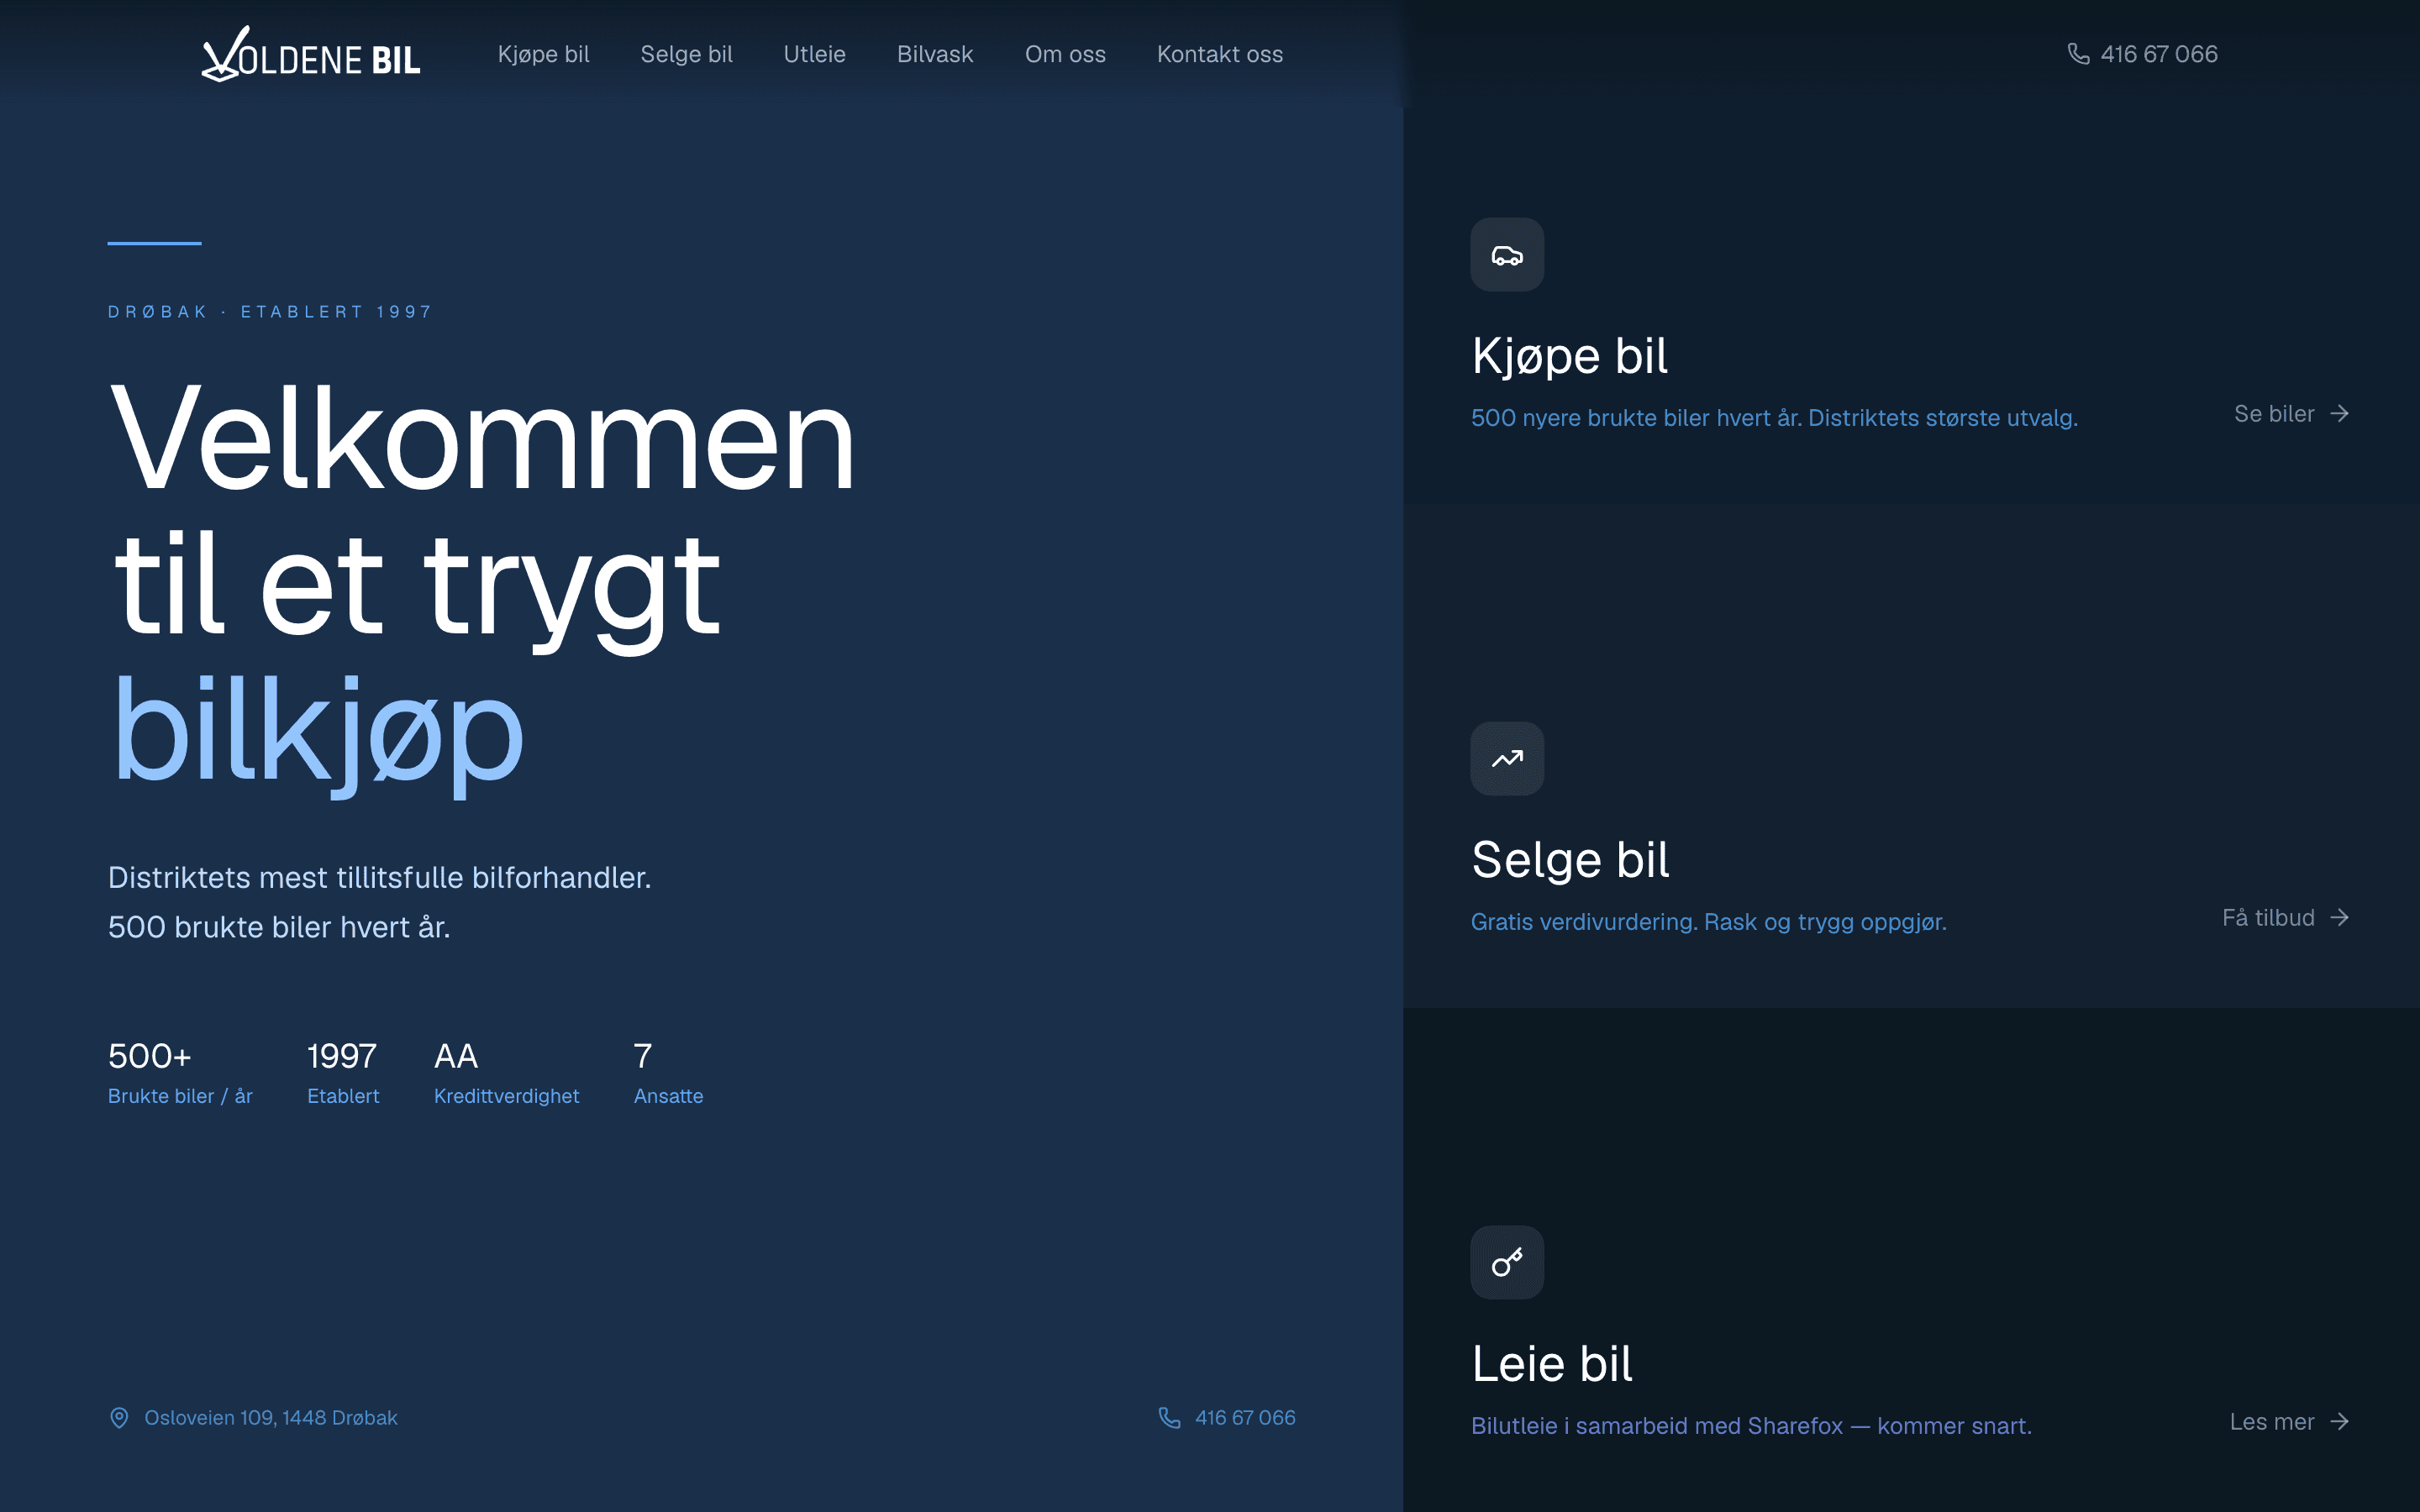Screen dimensions: 2420x1512
Task: Click the arrow next to Få tilbud
Action: [2339, 918]
